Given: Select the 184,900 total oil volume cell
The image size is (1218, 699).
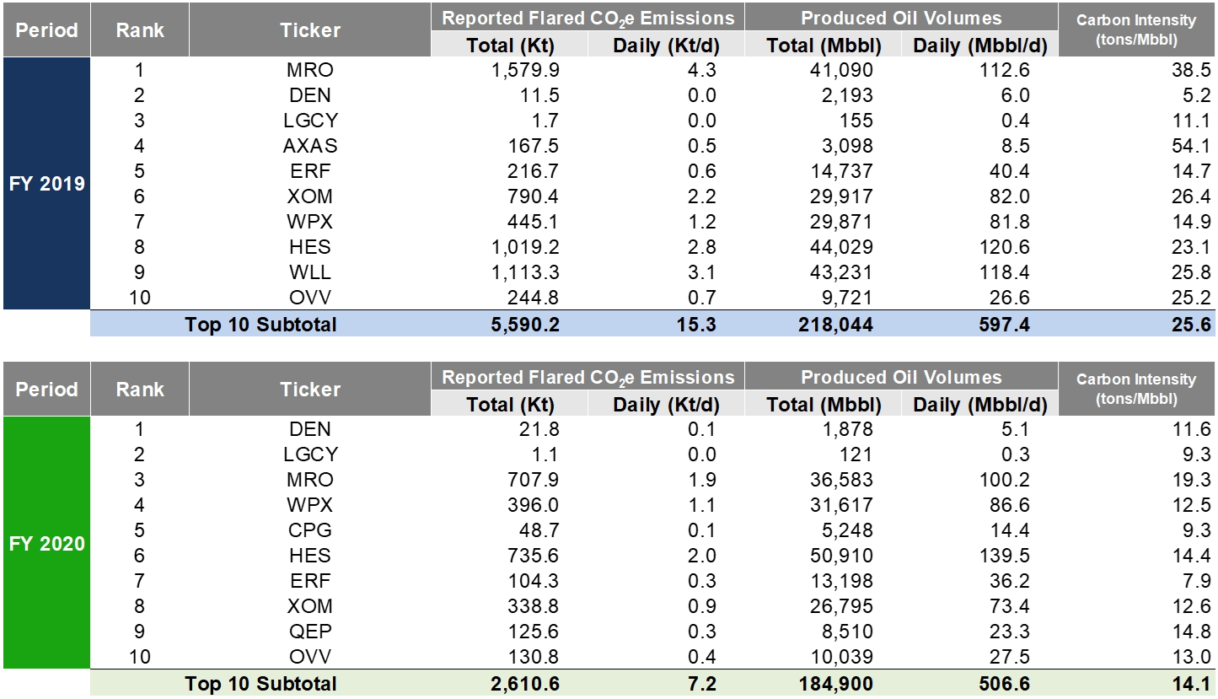Looking at the screenshot, I should 834,684.
